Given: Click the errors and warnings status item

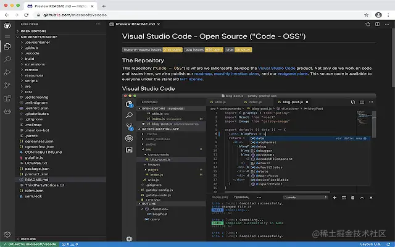Looking at the screenshot, I should pos(70,245).
